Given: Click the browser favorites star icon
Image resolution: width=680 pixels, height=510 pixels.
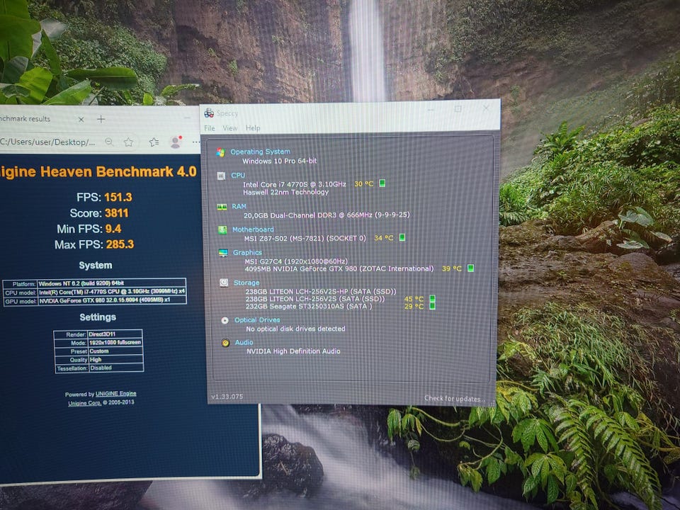Looking at the screenshot, I should click(x=128, y=142).
